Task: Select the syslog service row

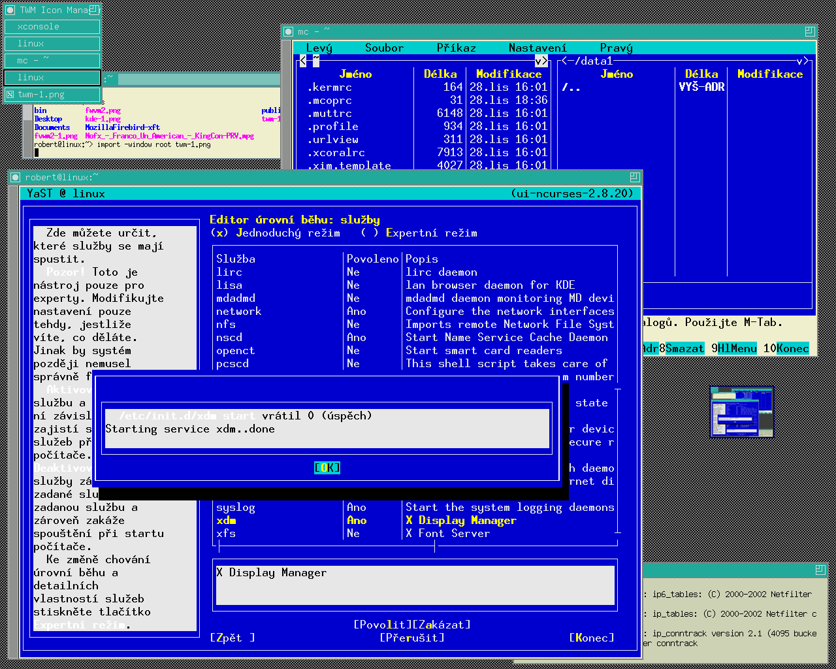Action: (415, 507)
